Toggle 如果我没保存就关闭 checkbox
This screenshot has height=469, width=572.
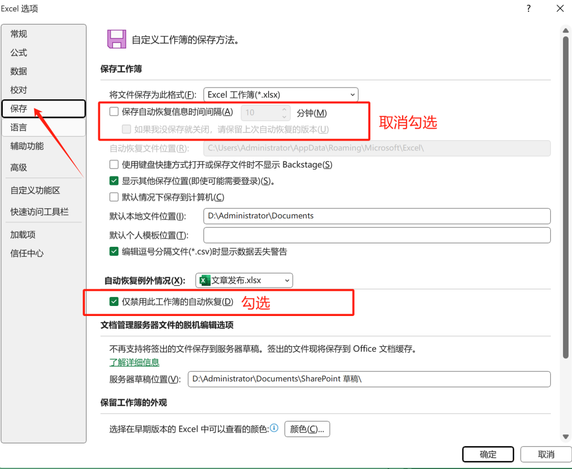pyautogui.click(x=126, y=129)
